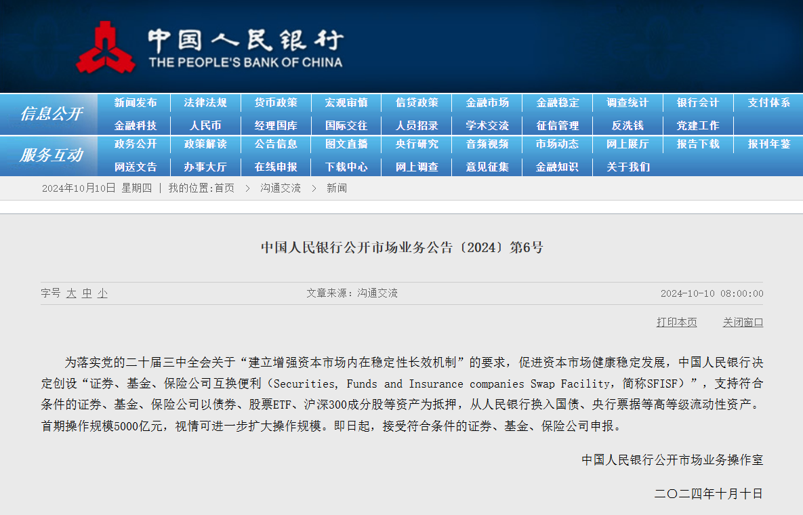Go to 公告信息 page
Viewport: 803px width, 515px height.
click(276, 144)
